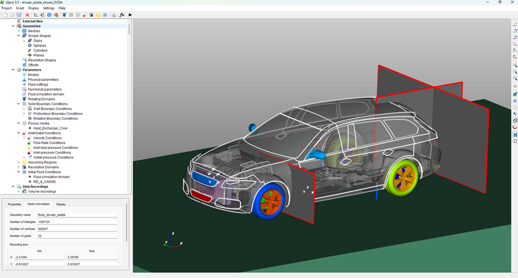This screenshot has height=278, width=518.
Task: Click the blank new project icon
Action: (5, 15)
